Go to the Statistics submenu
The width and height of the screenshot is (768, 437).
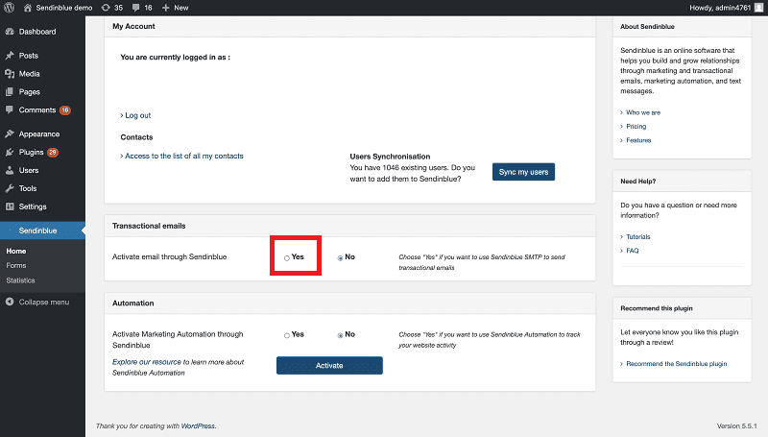[x=20, y=280]
